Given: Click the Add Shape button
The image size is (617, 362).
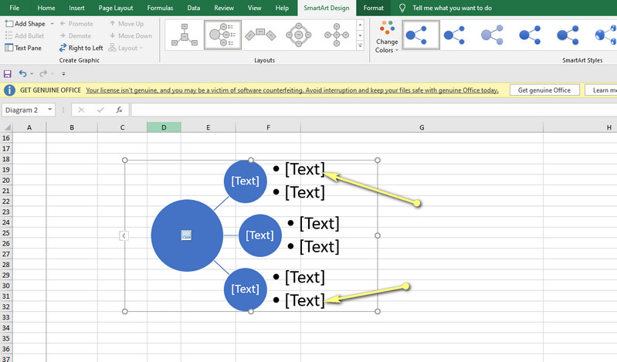Looking at the screenshot, I should coord(25,24).
